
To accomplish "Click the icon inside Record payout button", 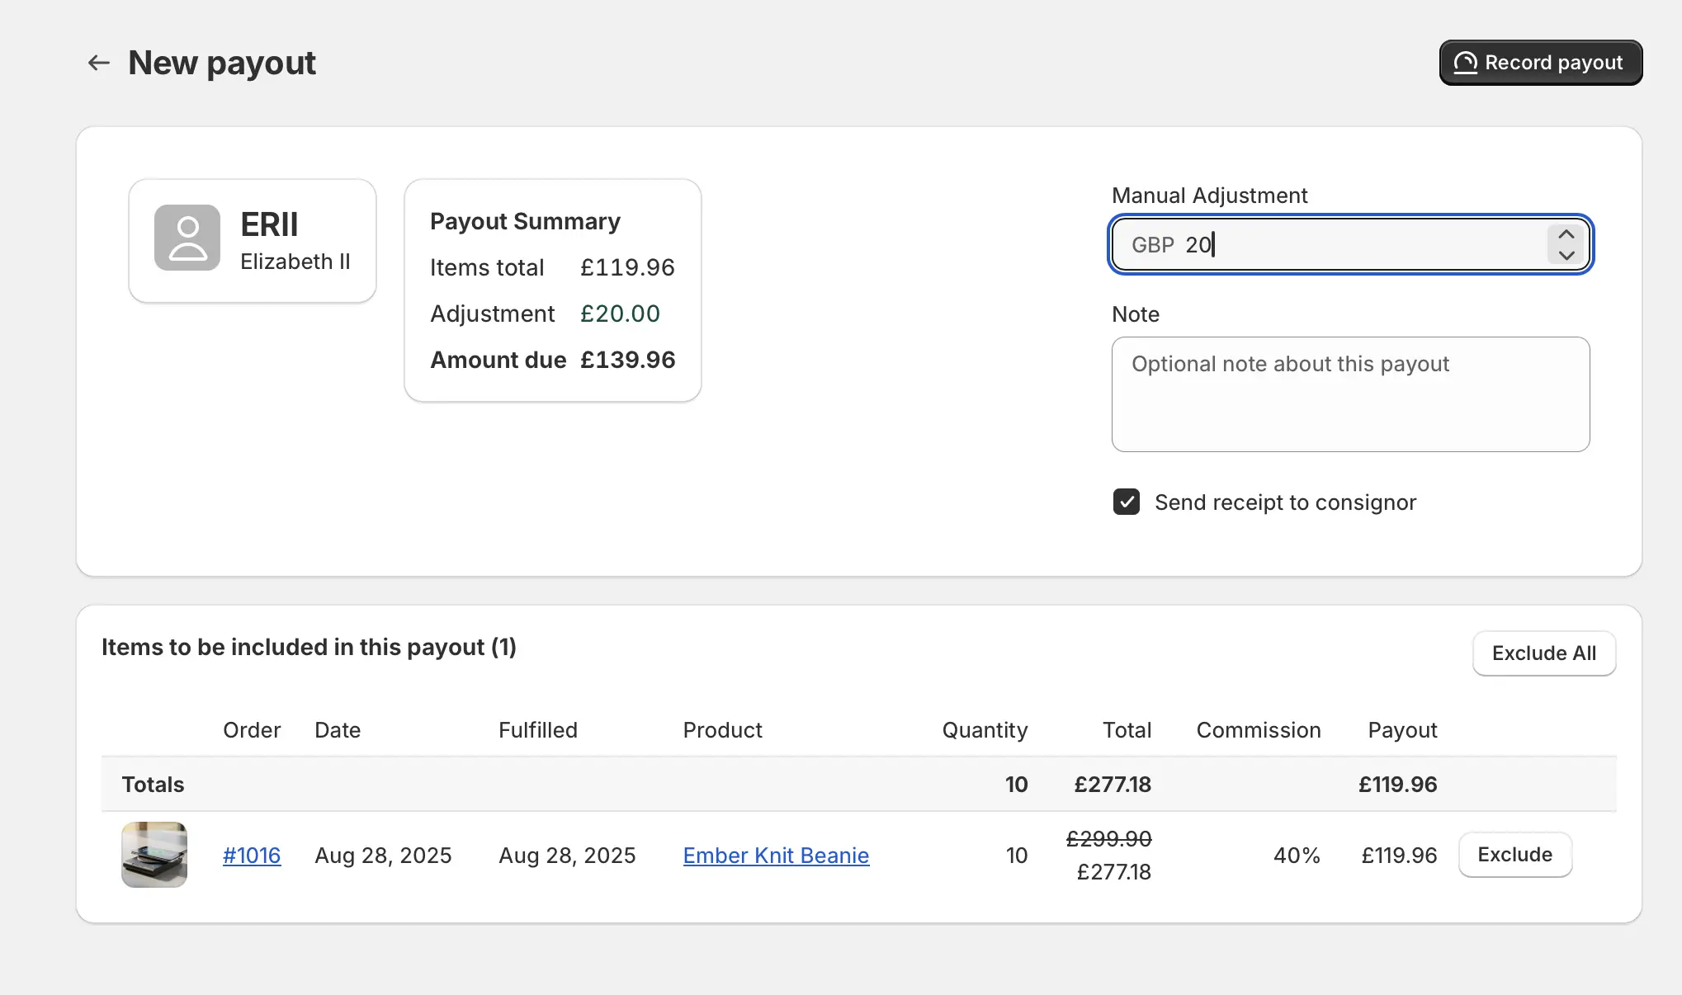I will click(x=1465, y=63).
